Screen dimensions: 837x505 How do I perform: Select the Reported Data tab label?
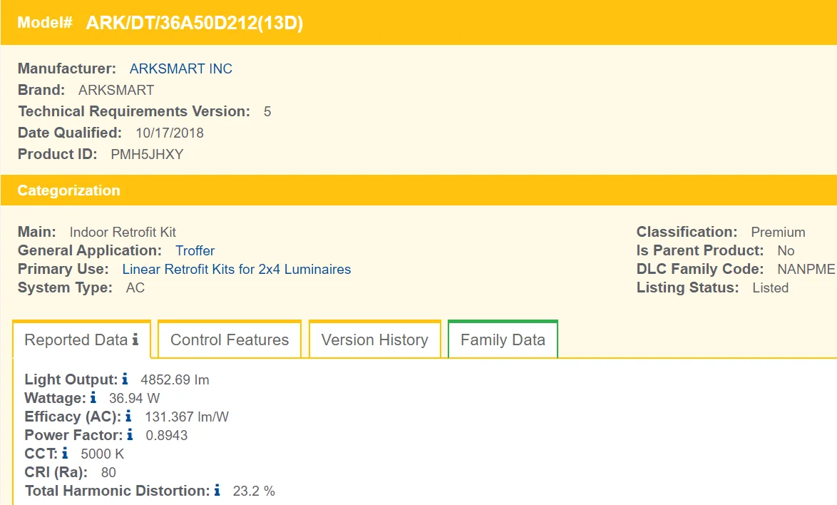76,340
